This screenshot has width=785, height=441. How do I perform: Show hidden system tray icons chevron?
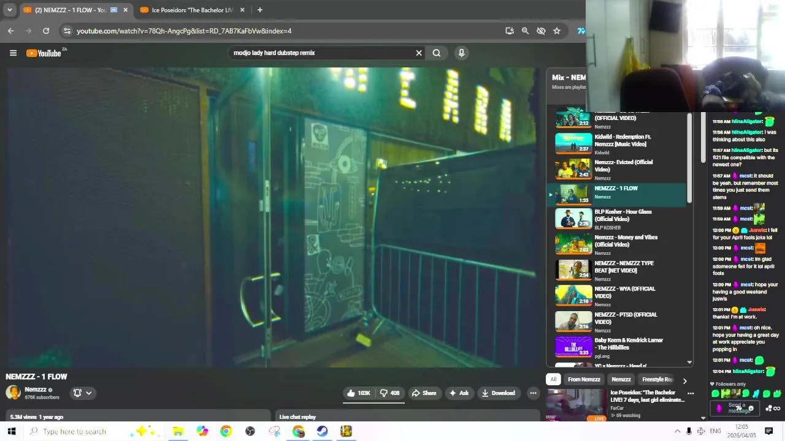(677, 431)
